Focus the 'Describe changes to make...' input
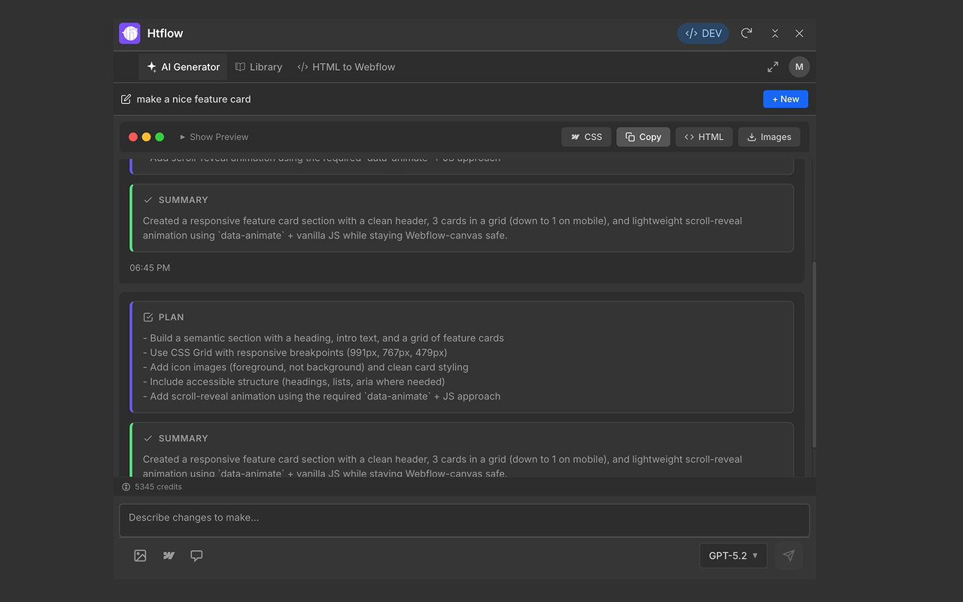This screenshot has height=602, width=963. pyautogui.click(x=464, y=520)
